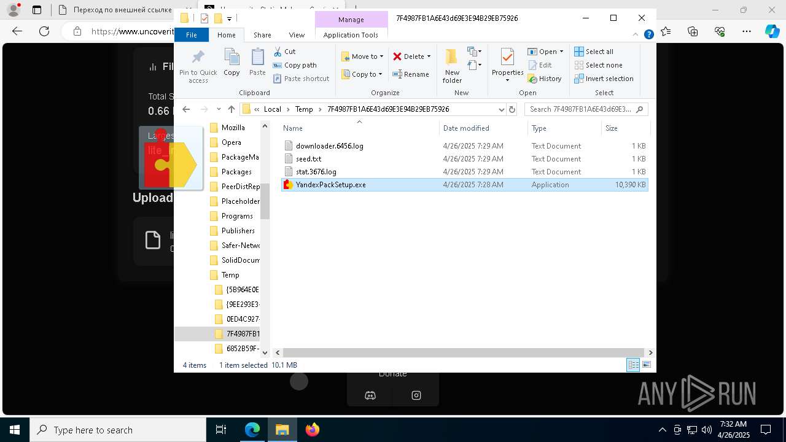Select Opera folder in tree

231,142
